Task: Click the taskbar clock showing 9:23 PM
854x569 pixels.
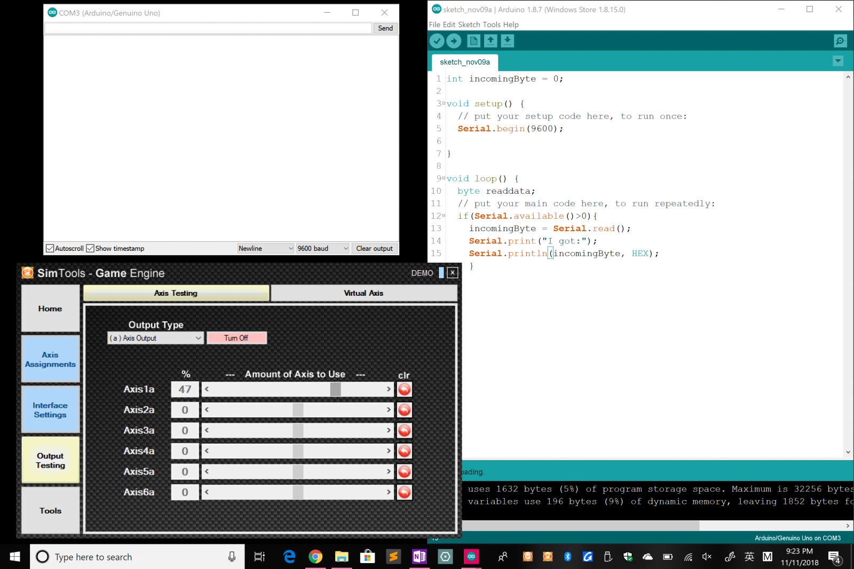Action: (x=800, y=557)
